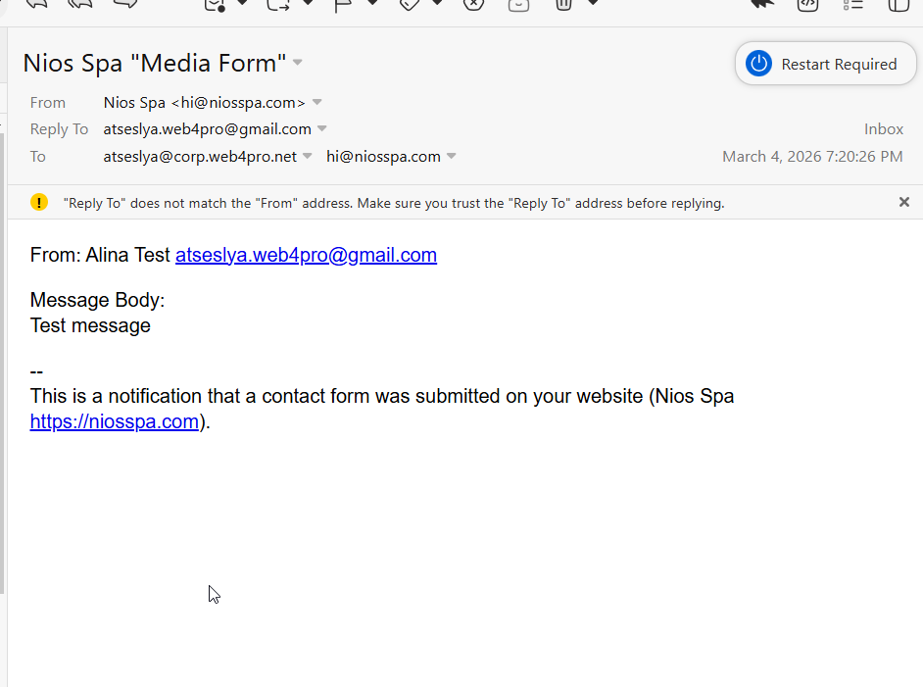Screen dimensions: 923x687
Task: Flag this message with the flag icon
Action: [x=344, y=4]
